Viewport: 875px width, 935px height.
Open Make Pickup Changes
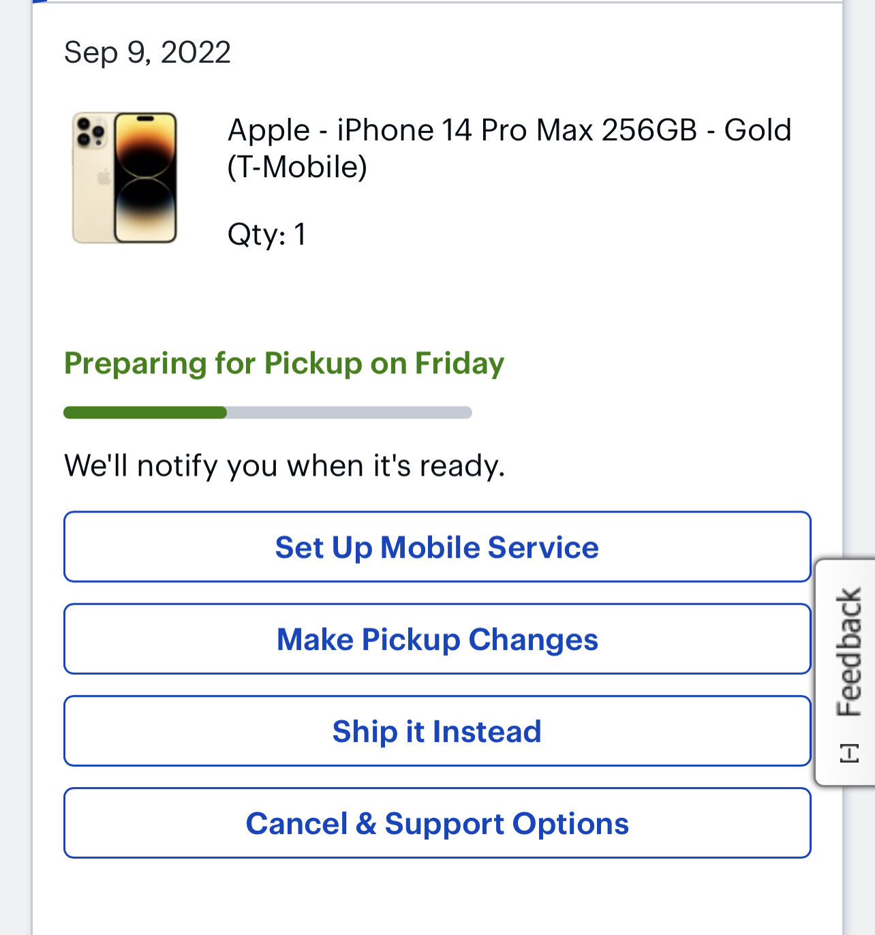[x=437, y=639]
